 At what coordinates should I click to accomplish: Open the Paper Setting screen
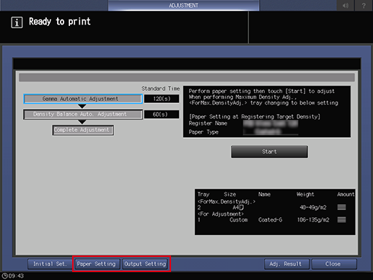(x=97, y=264)
